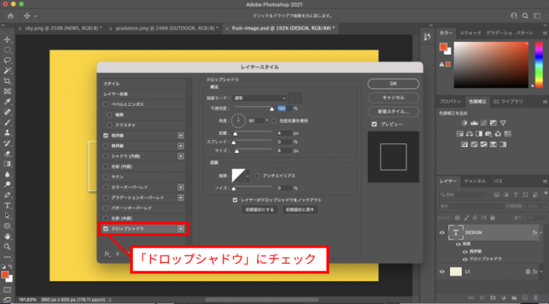Click the 初期設定にする button
This screenshot has height=304, width=549.
[x=259, y=210]
